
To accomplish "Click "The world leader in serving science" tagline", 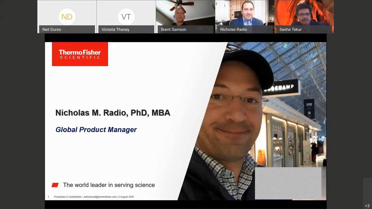I will 109,185.
